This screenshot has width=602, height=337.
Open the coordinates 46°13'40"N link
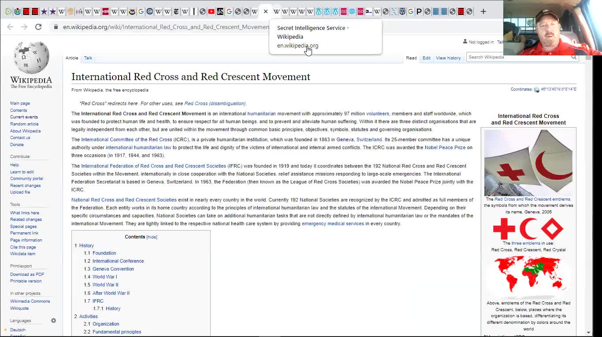click(558, 90)
